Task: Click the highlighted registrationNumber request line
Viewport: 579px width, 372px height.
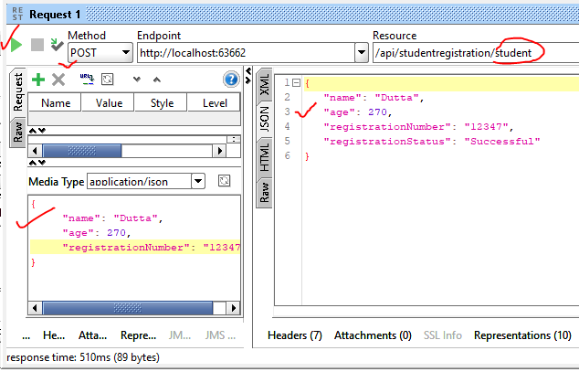Action: click(135, 247)
